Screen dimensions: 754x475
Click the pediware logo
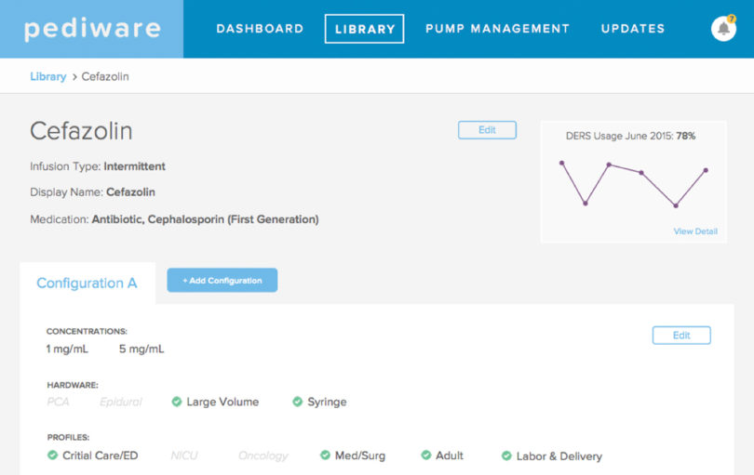point(92,29)
